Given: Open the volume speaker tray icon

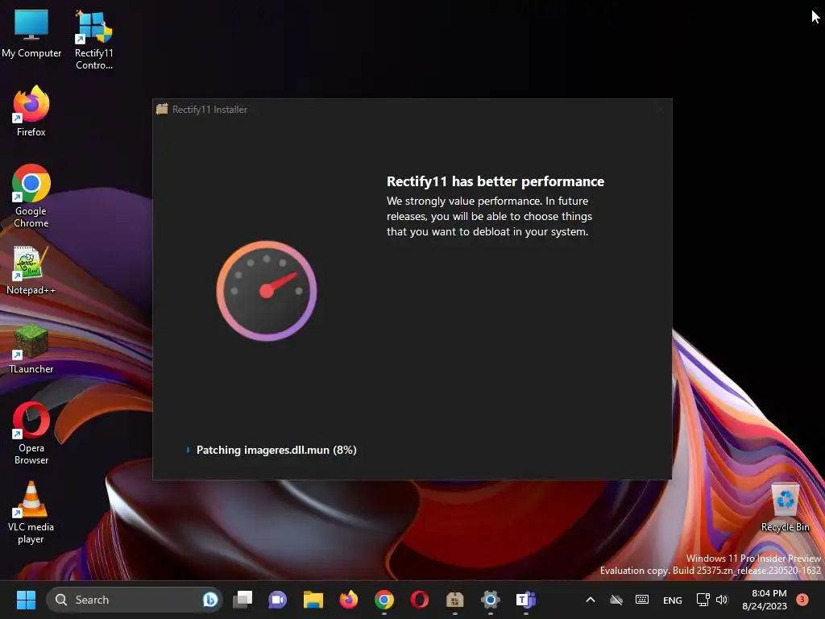Looking at the screenshot, I should point(722,600).
